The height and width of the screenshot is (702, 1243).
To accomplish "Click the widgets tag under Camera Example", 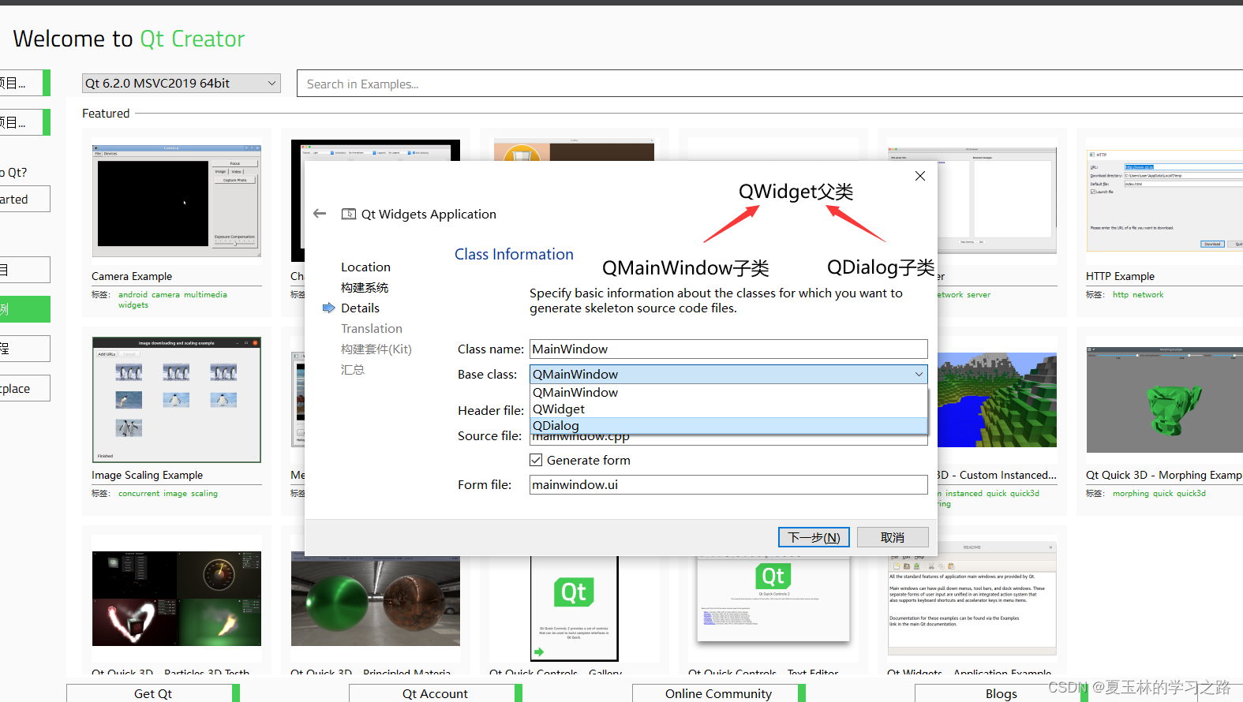I will (133, 304).
